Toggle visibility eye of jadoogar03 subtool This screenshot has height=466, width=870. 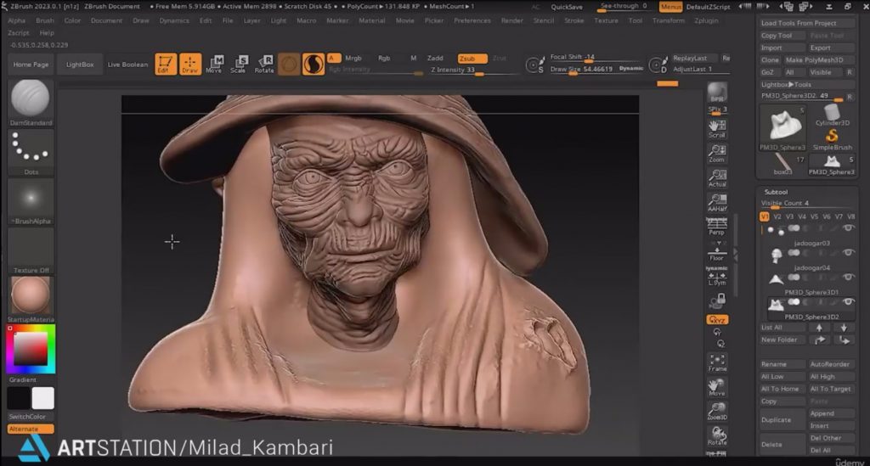pos(848,227)
